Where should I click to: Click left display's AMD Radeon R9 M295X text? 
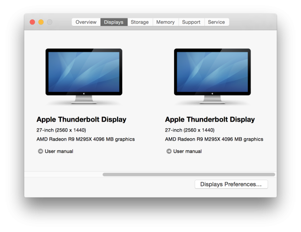pyautogui.click(x=86, y=139)
